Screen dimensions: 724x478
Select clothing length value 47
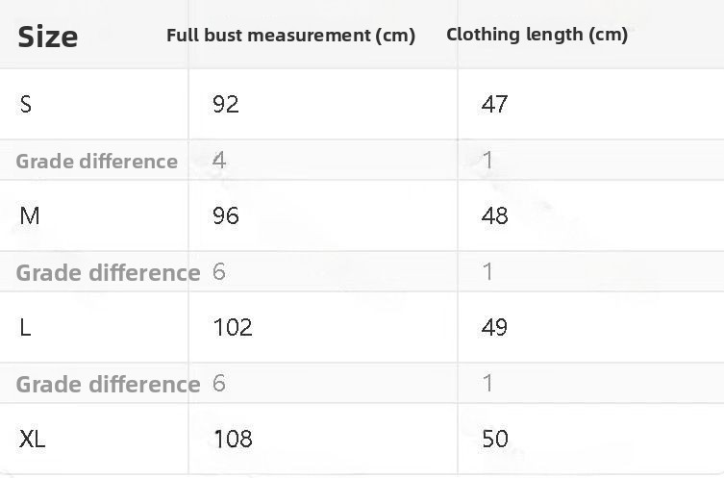[494, 104]
